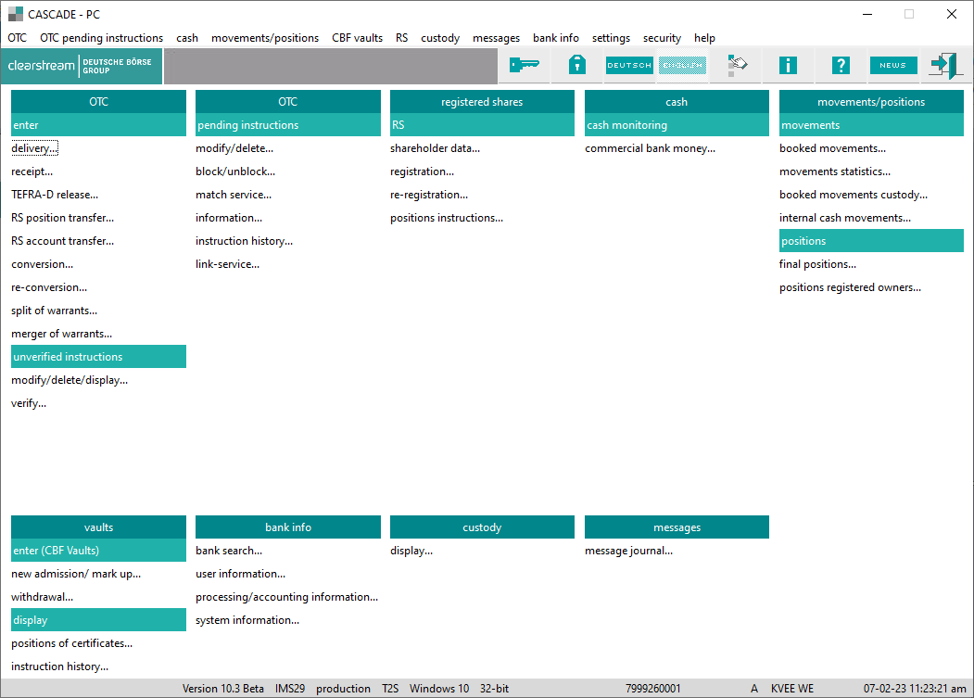Open the information 'i' icon
Viewport: 974px width, 698px height.
[788, 65]
